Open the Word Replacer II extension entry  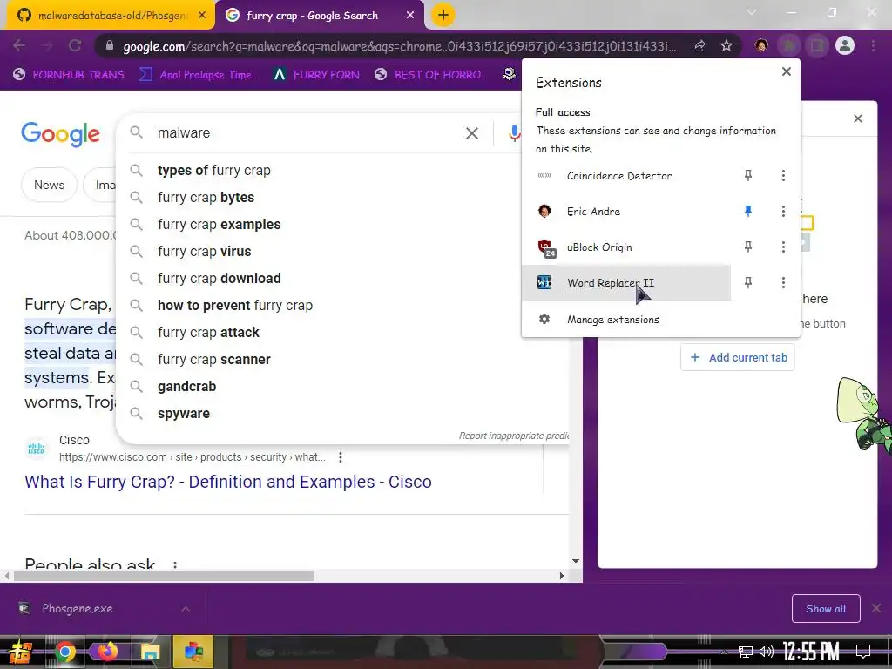click(x=626, y=282)
